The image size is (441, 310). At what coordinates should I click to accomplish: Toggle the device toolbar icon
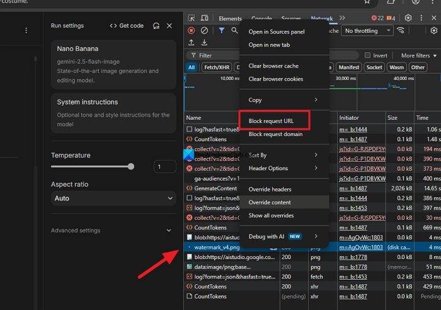(205, 18)
